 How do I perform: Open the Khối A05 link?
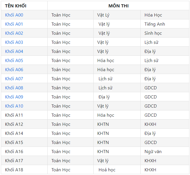tap(14, 60)
